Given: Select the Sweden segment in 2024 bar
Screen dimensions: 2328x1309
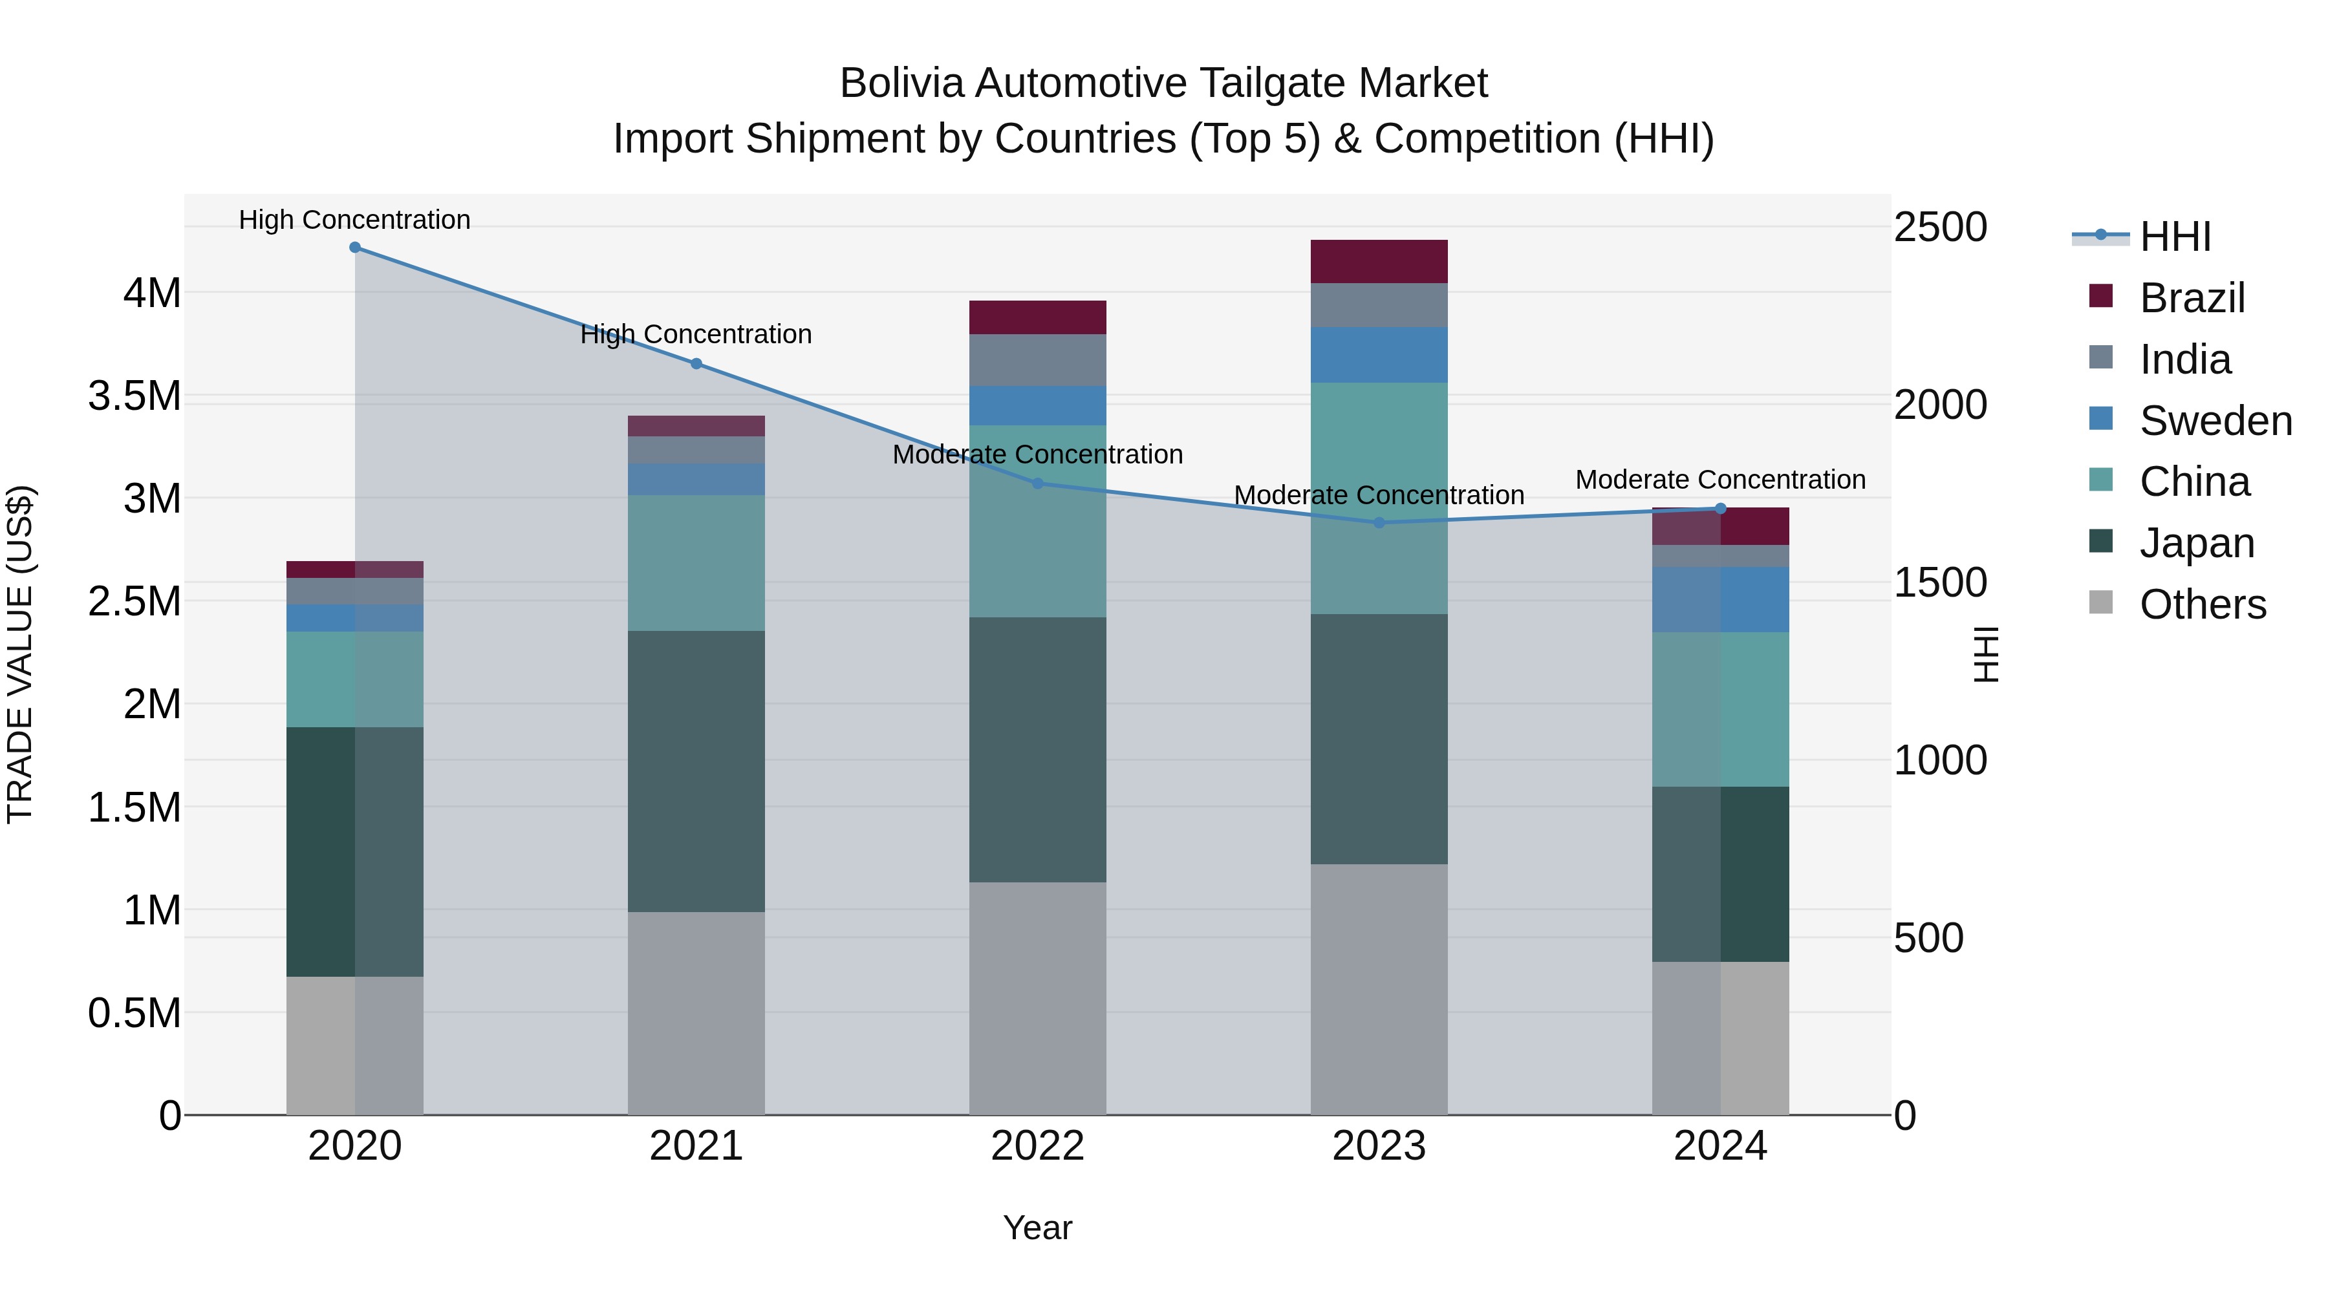Looking at the screenshot, I should [x=1721, y=600].
